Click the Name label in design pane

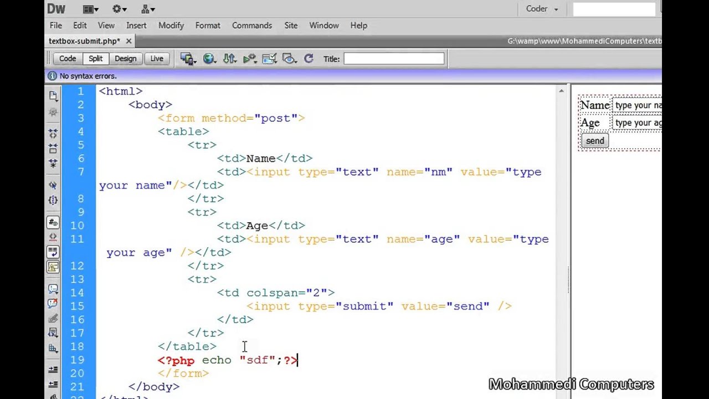594,105
